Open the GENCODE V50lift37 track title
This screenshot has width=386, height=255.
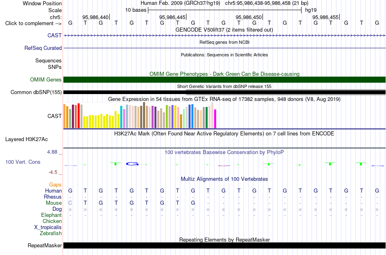click(x=224, y=30)
